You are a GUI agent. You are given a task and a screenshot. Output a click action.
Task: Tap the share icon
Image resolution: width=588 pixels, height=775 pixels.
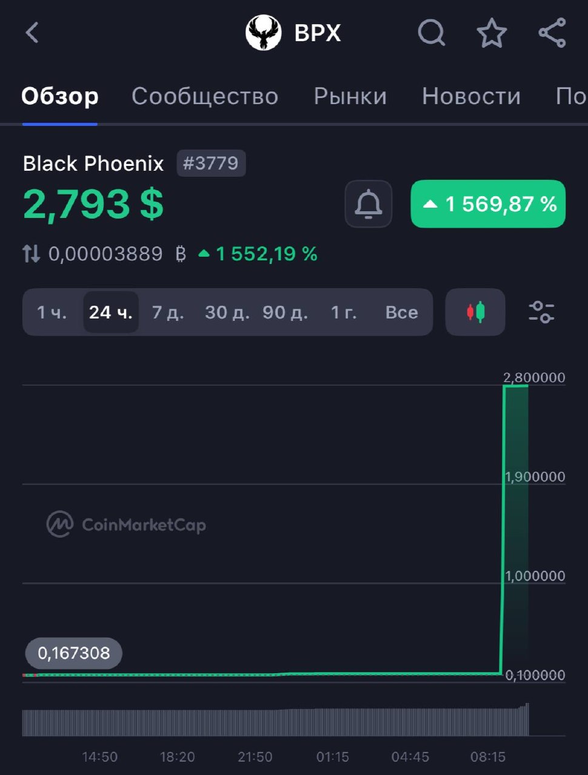tap(552, 33)
